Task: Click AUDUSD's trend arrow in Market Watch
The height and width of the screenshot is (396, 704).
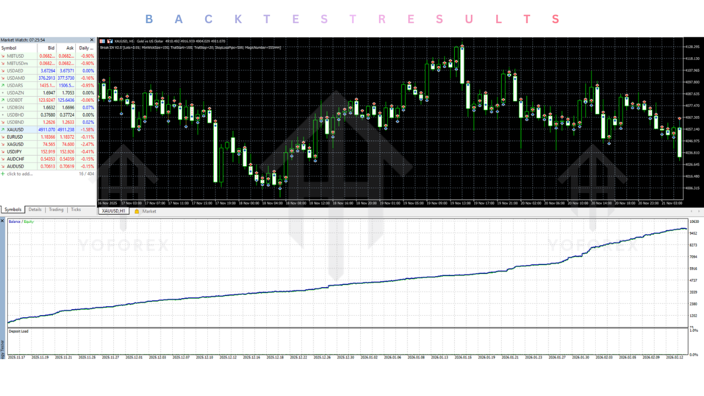Action: 4,166
